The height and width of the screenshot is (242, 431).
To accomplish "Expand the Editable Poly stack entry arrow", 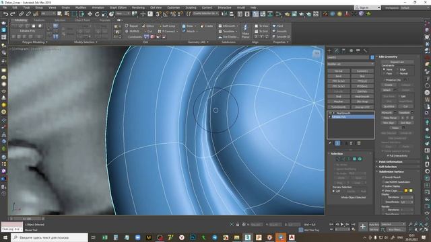I will (x=330, y=117).
